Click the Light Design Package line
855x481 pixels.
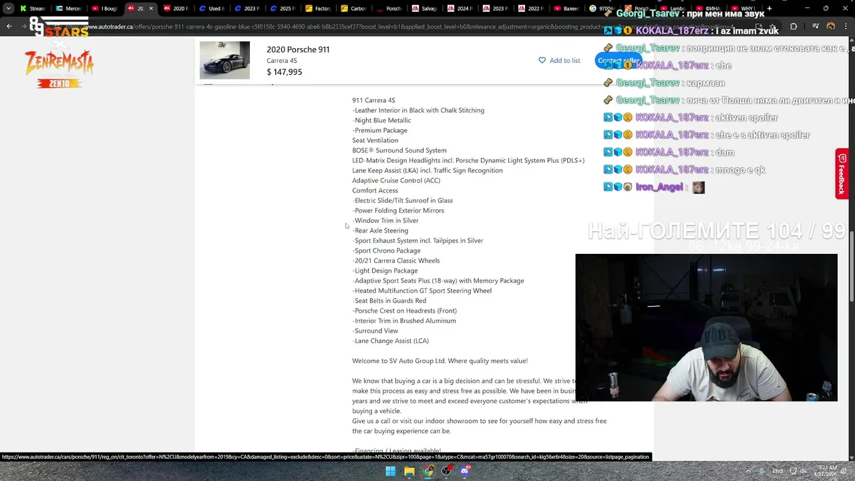(385, 271)
